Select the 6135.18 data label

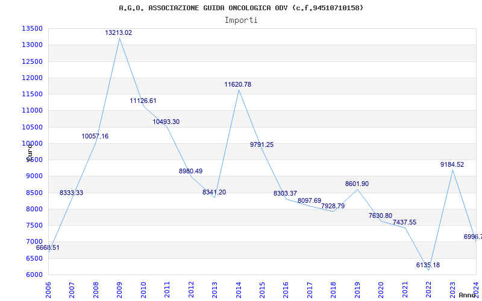428,265
